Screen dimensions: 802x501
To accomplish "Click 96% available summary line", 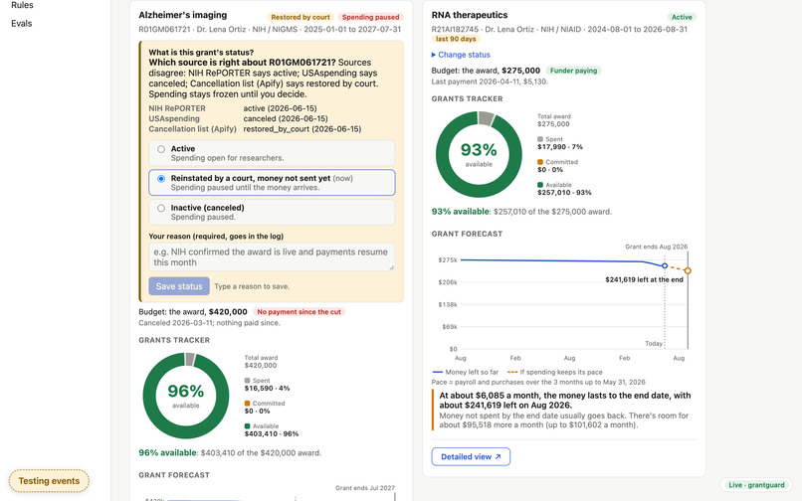I will (230, 453).
